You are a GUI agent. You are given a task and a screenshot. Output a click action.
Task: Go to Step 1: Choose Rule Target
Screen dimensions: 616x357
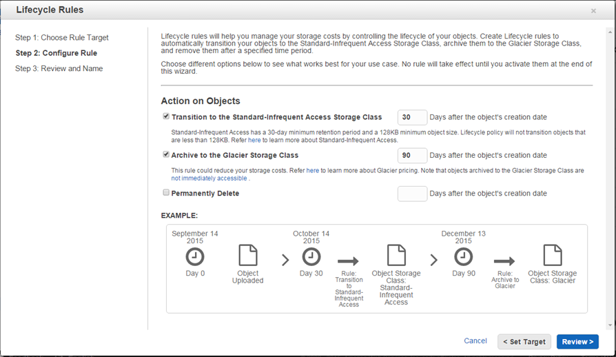click(x=62, y=37)
